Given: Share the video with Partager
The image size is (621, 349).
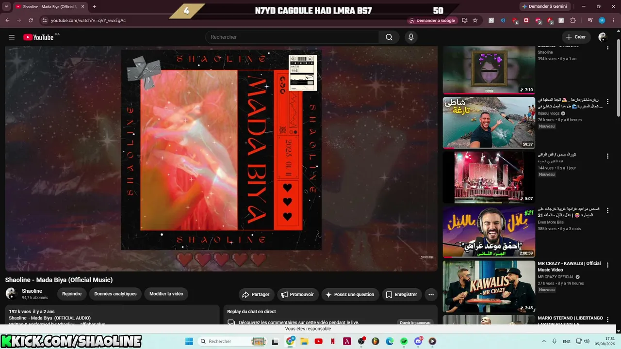Looking at the screenshot, I should coord(256,294).
